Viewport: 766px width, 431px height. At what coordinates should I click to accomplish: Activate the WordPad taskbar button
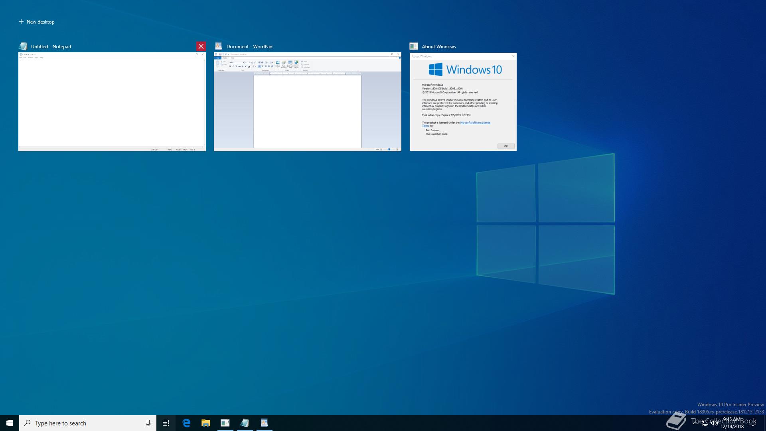coord(264,423)
